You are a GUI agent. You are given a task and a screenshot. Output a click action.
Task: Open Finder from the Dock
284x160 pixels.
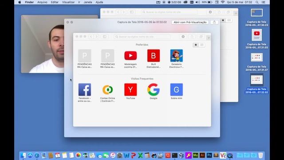[24, 156]
